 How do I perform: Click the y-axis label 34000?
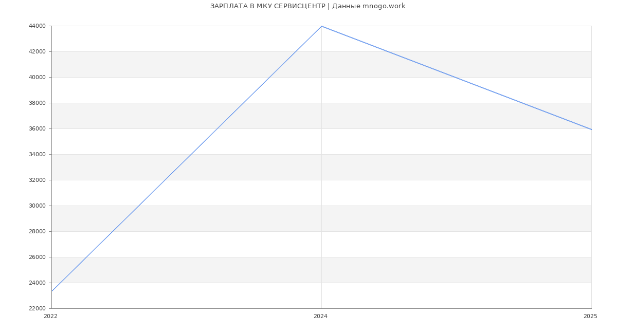click(38, 154)
